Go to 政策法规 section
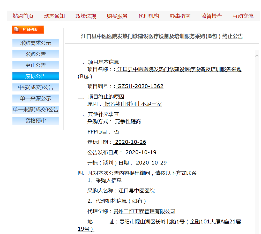The width and height of the screenshot is (261, 234). click(86, 16)
